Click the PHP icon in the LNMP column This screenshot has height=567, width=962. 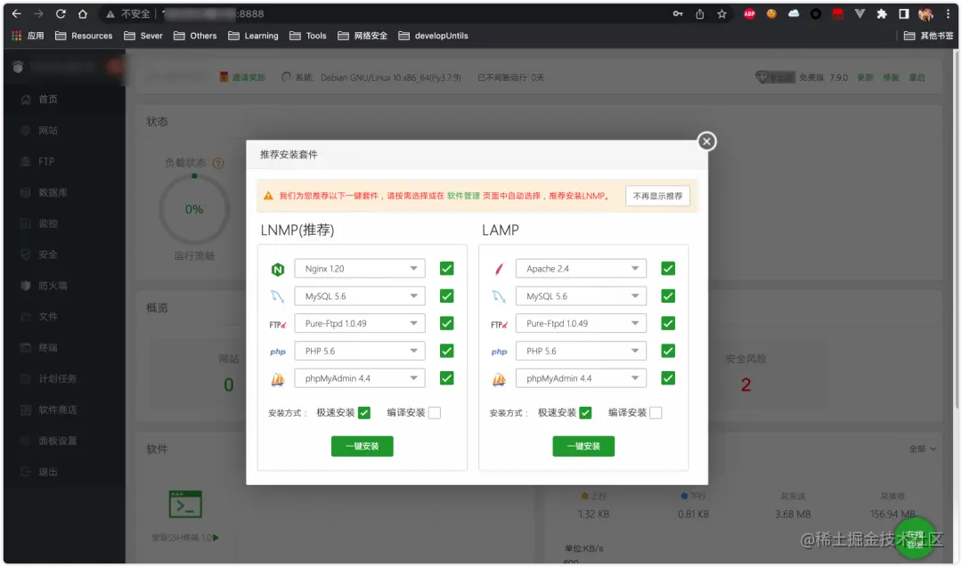click(277, 351)
